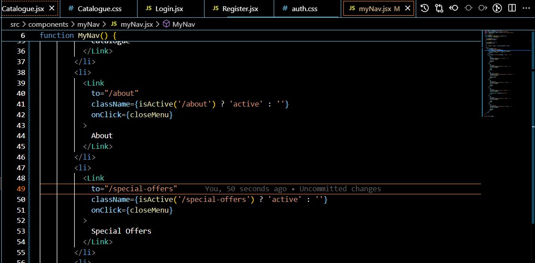The height and width of the screenshot is (263, 535).
Task: Click the <Link tag on line 39
Action: [x=93, y=83]
